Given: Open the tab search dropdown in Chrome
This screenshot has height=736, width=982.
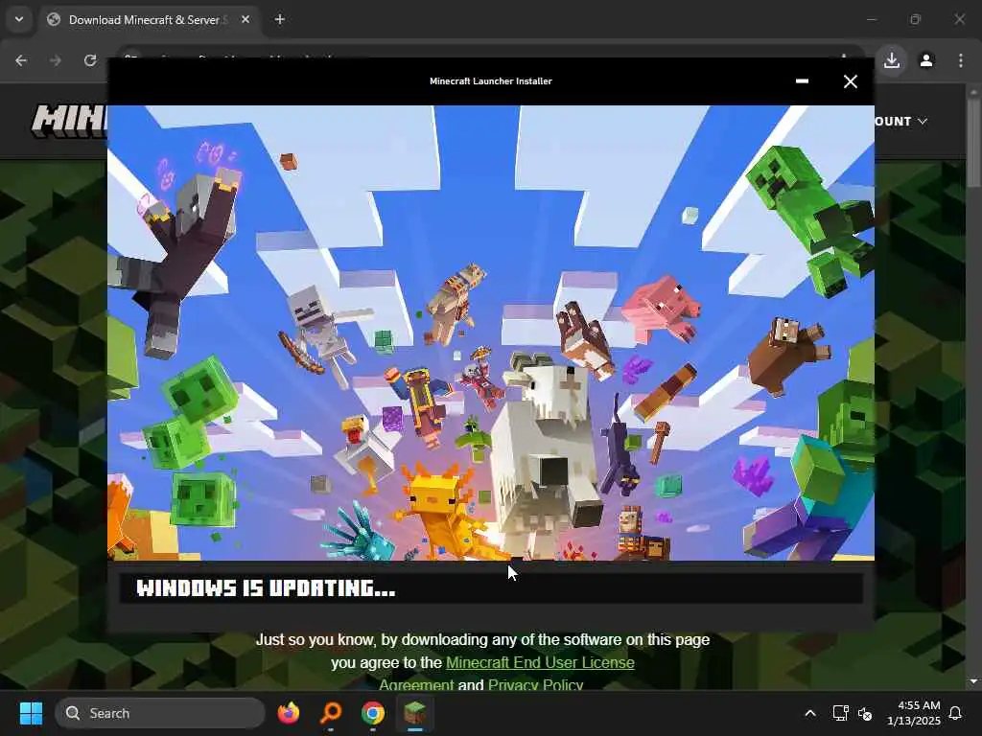Looking at the screenshot, I should point(19,19).
